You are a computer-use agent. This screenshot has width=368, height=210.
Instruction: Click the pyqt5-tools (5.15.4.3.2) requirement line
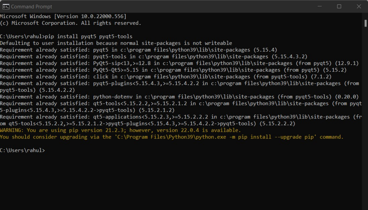click(155, 56)
